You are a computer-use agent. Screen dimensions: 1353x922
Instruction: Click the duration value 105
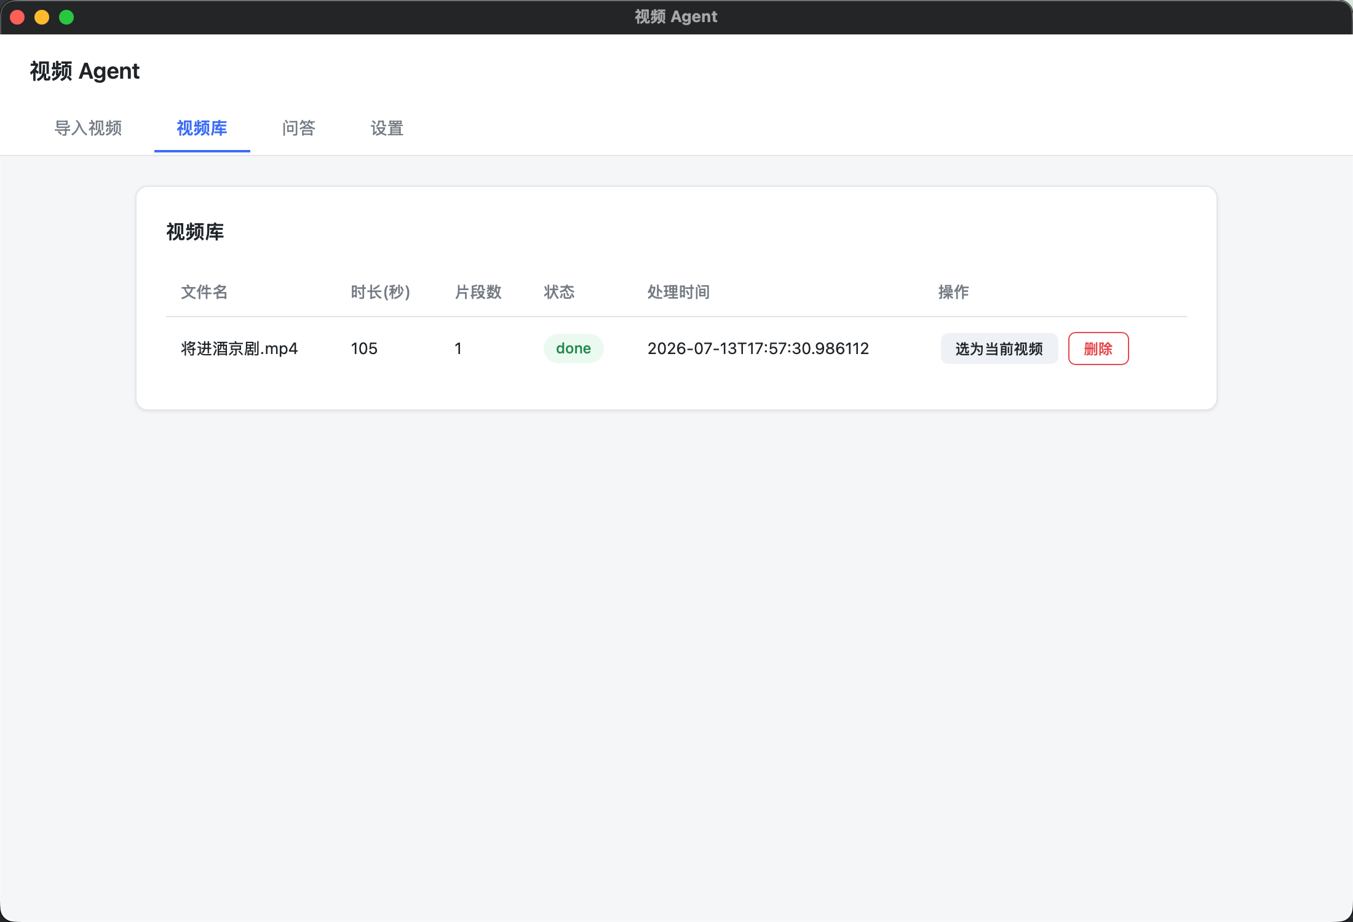(x=364, y=349)
